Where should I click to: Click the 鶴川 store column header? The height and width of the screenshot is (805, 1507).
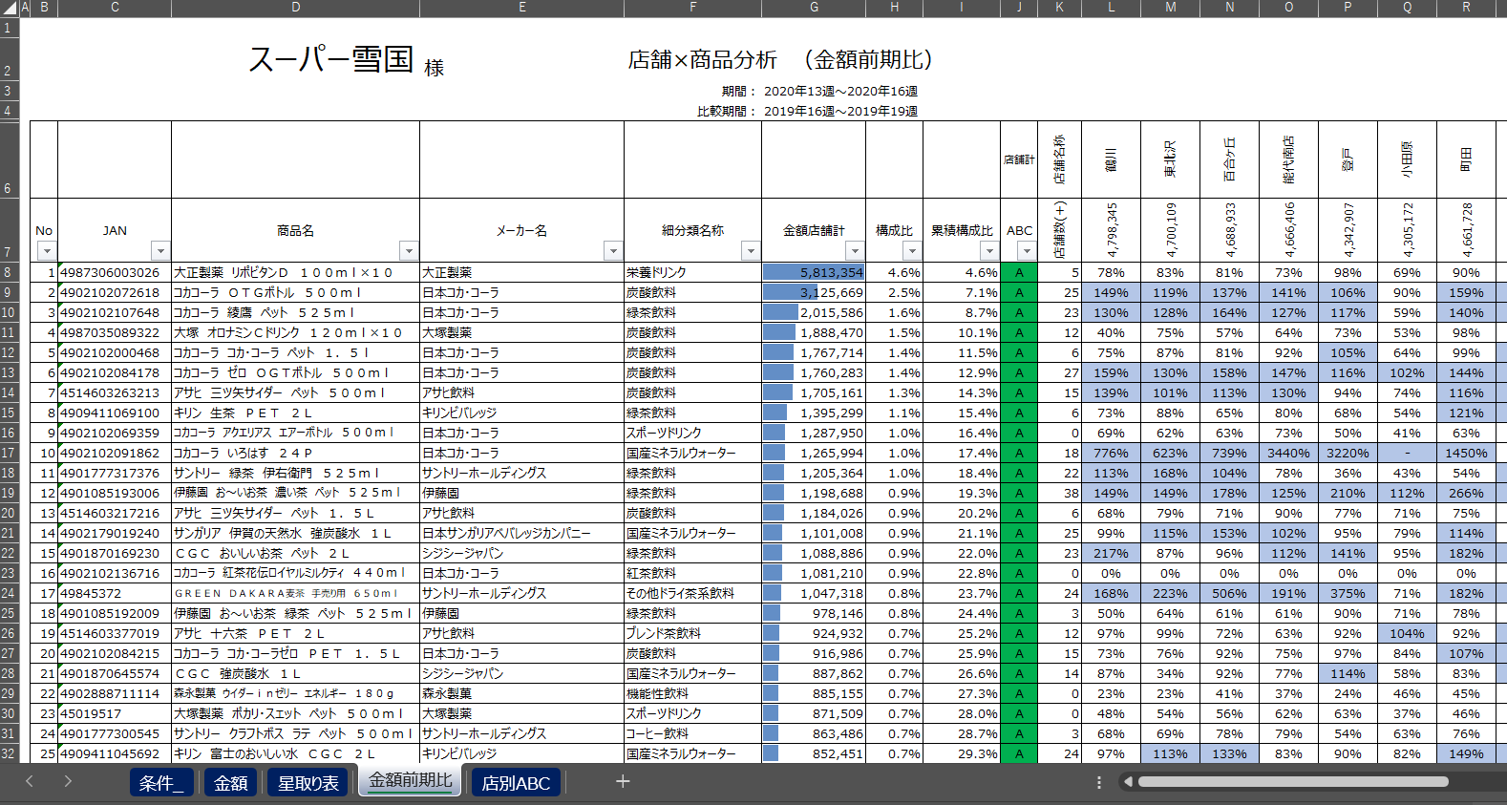tap(1111, 159)
